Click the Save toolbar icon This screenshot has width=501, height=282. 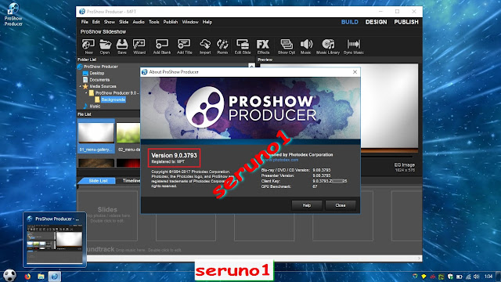[122, 46]
